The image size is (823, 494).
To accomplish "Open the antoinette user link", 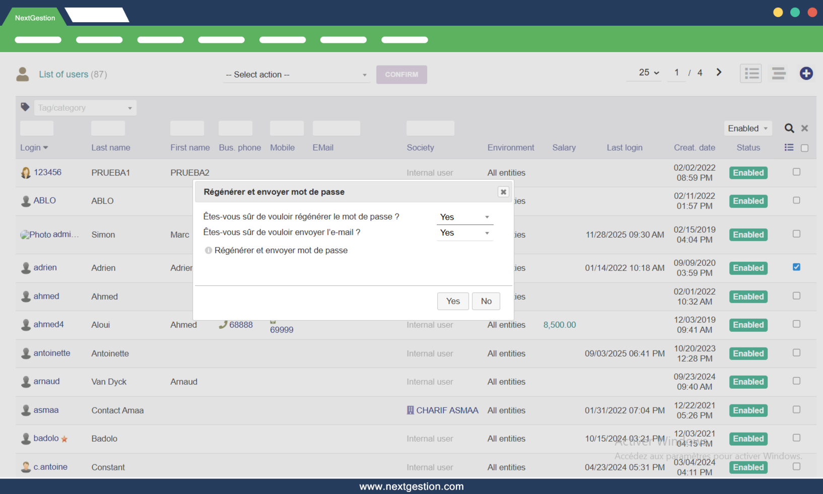I will [x=52, y=353].
